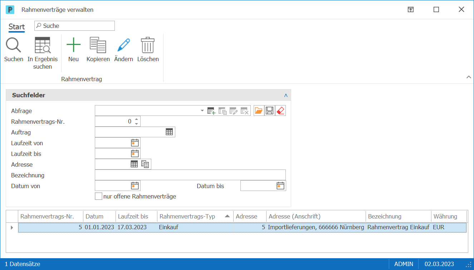Screen dimensions: 474x270
Task: Click delete query icon in Abfrage field
Action: click(x=245, y=111)
